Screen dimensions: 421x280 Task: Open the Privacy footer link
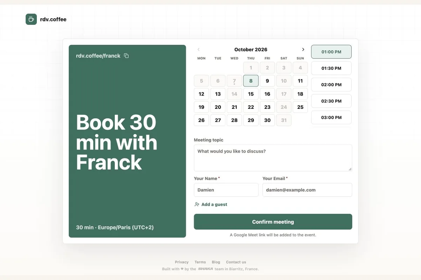(x=182, y=262)
